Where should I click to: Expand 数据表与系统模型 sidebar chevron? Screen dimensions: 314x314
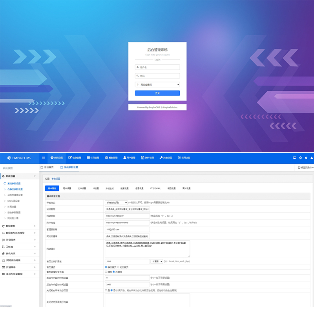click(x=35, y=233)
